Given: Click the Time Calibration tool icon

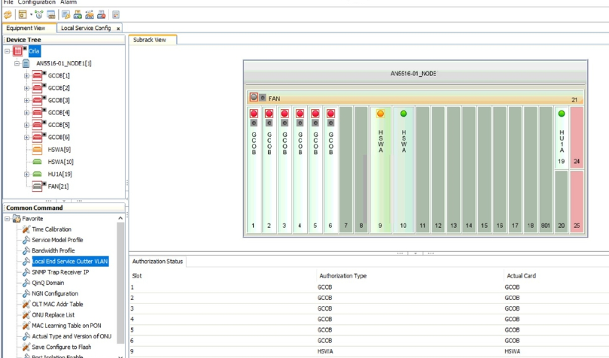Looking at the screenshot, I should (x=26, y=229).
